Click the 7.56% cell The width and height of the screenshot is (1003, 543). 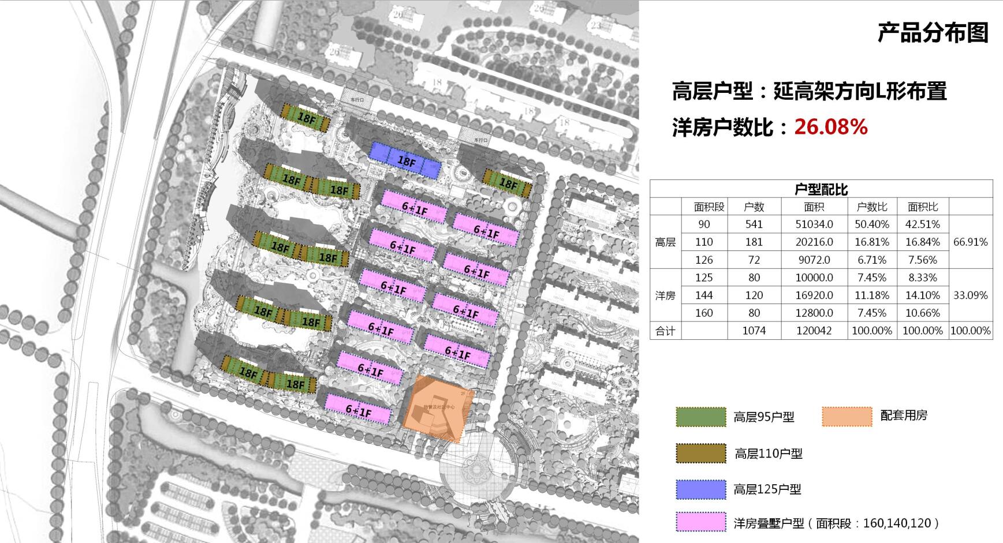923,260
